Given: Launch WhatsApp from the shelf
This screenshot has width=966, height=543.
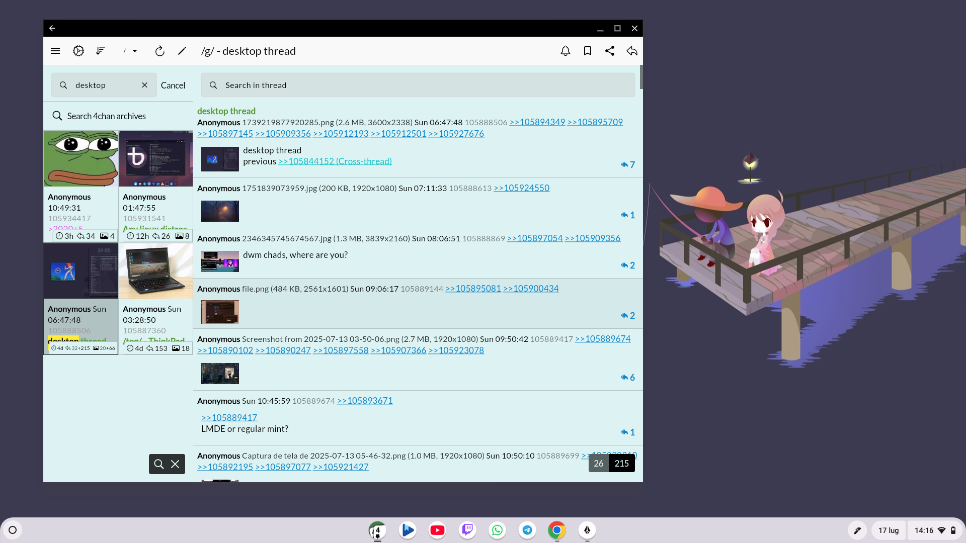Looking at the screenshot, I should tap(497, 530).
